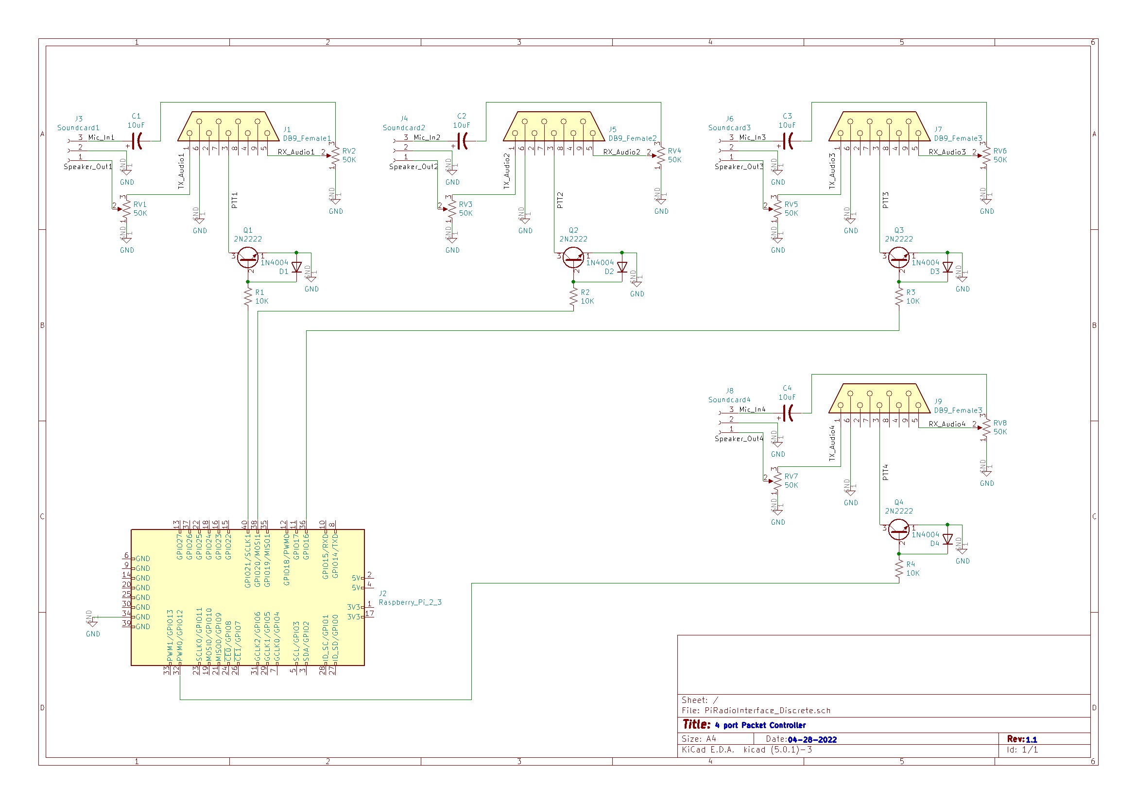Select the RV5 potentiometer symbol
This screenshot has height=803, width=1136.
pyautogui.click(x=777, y=209)
